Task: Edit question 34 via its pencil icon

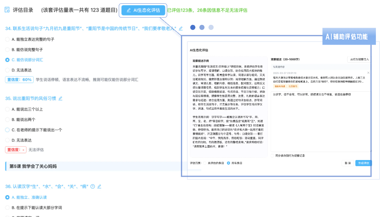Action: click(181, 28)
